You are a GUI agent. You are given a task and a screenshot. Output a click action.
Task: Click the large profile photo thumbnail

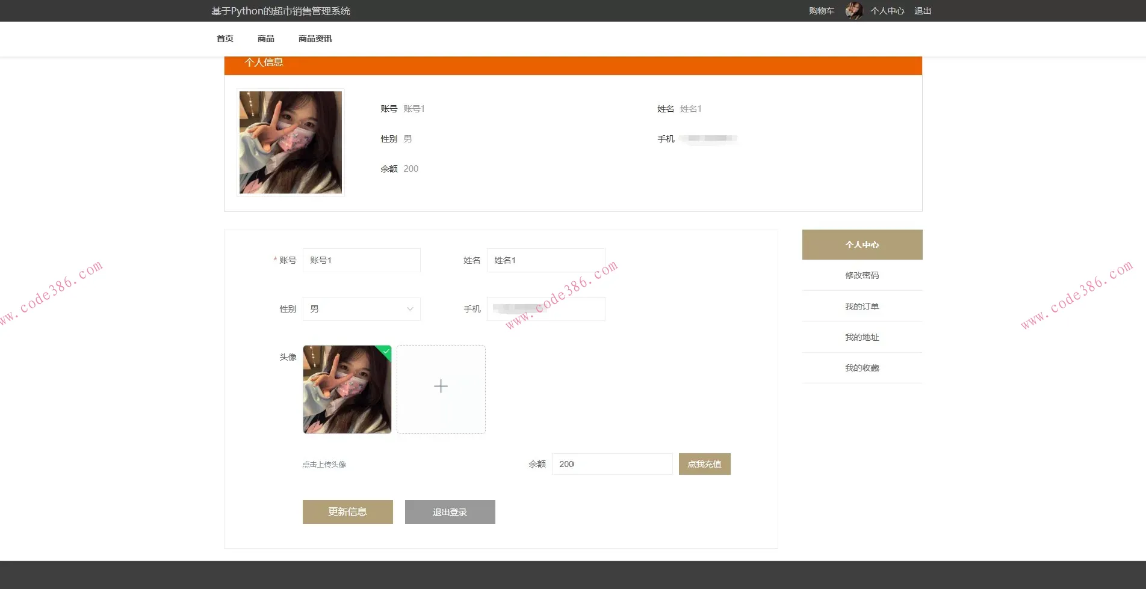(291, 142)
